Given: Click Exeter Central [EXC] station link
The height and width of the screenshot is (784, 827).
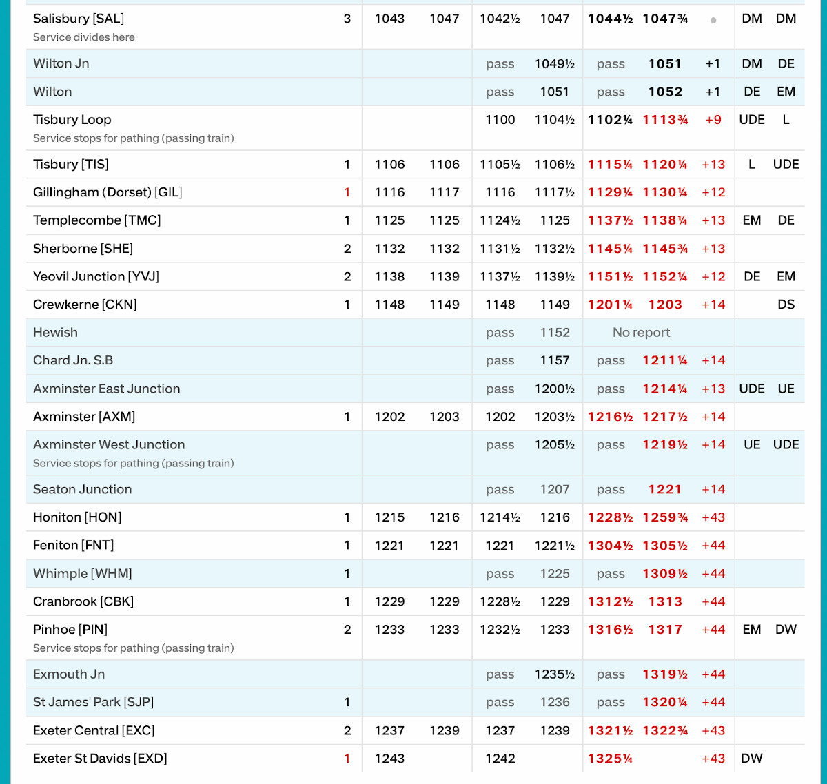Looking at the screenshot, I should click(94, 730).
